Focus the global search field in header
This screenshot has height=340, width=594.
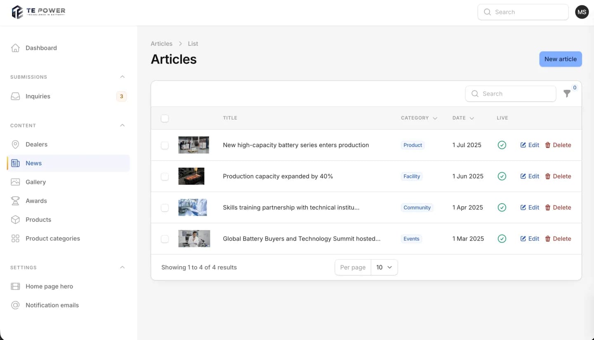[523, 12]
